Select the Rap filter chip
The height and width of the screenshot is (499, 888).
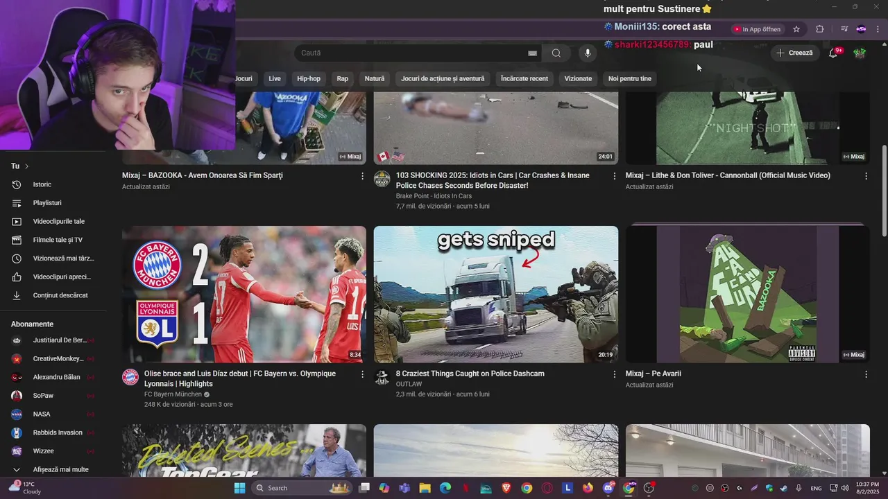point(343,78)
